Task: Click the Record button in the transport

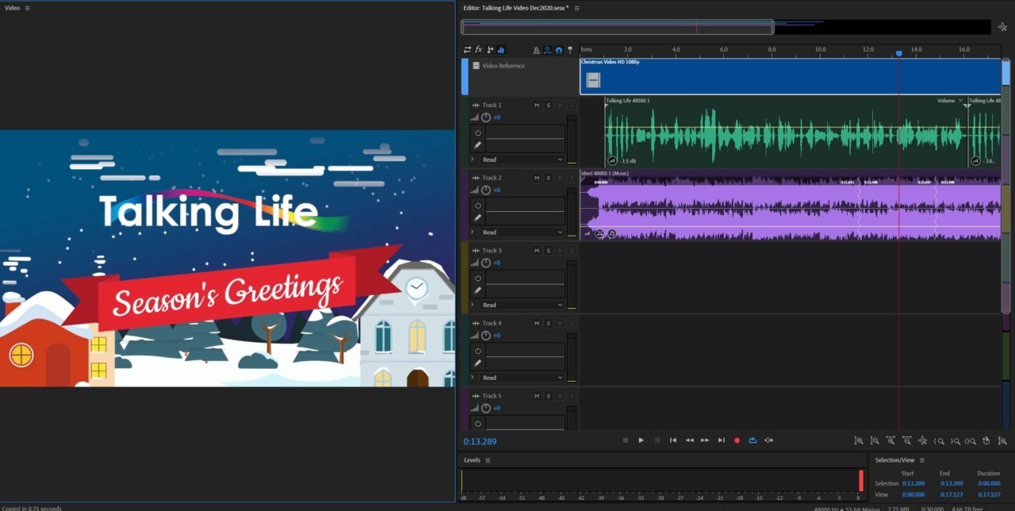Action: [x=737, y=440]
